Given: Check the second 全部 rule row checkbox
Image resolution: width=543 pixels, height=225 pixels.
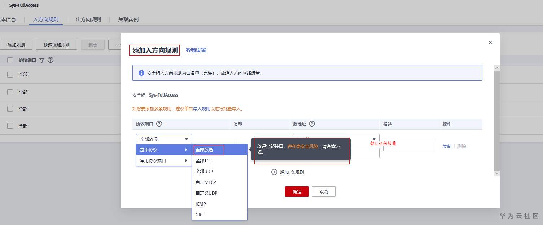Looking at the screenshot, I should (x=10, y=92).
